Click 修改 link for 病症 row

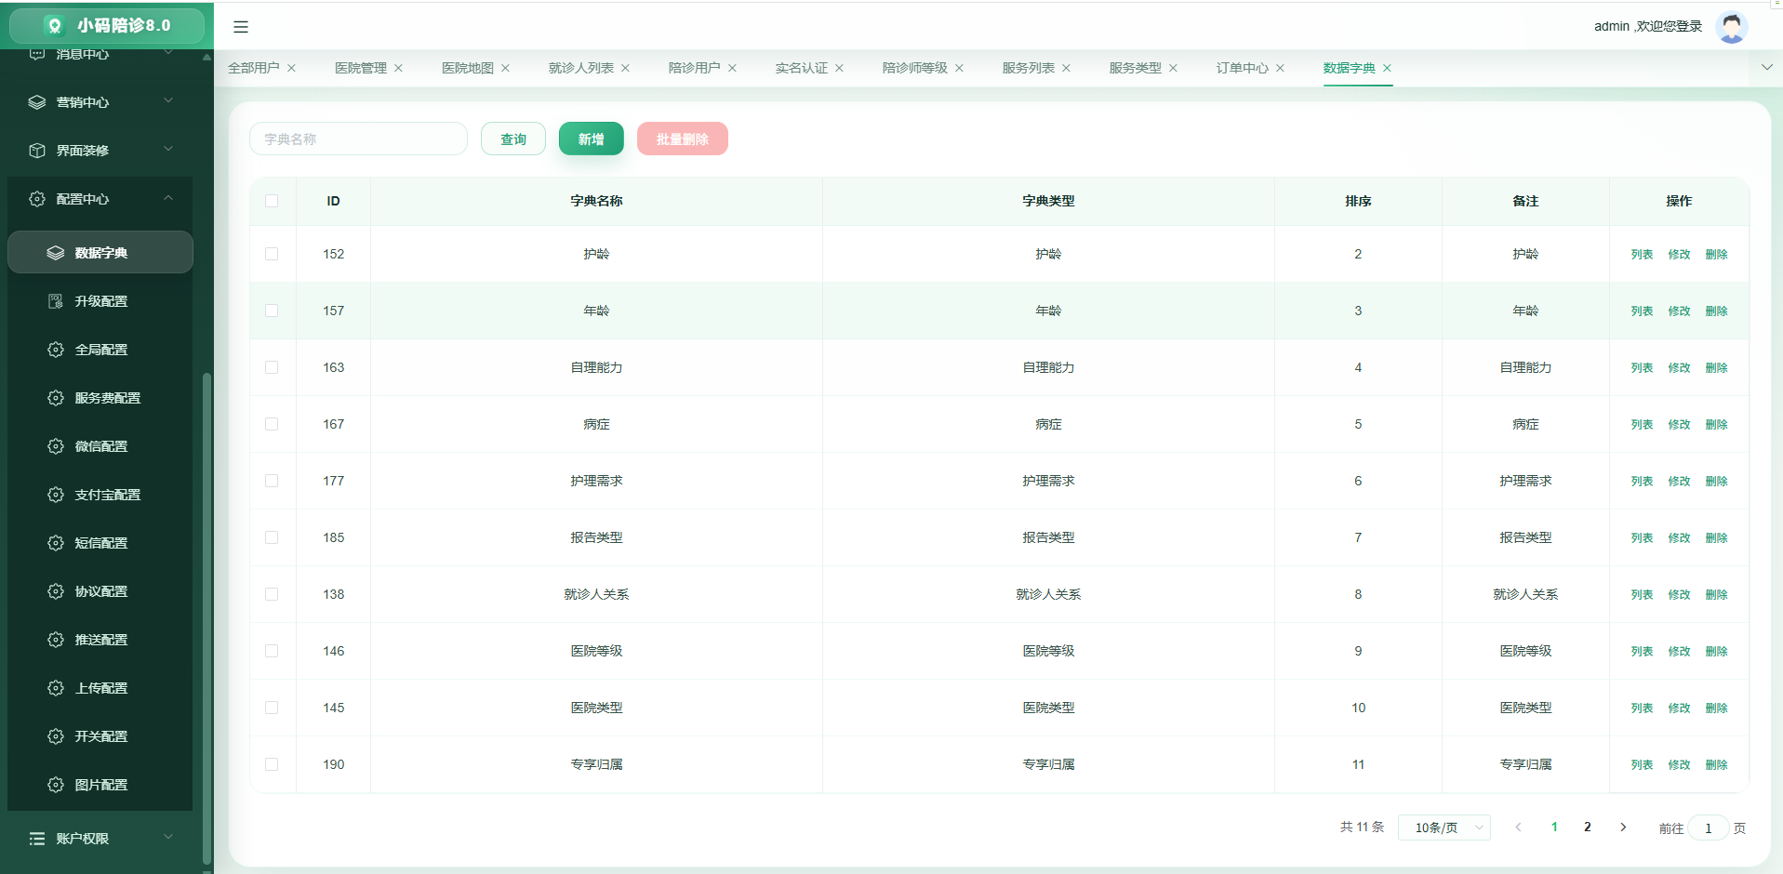(x=1679, y=424)
